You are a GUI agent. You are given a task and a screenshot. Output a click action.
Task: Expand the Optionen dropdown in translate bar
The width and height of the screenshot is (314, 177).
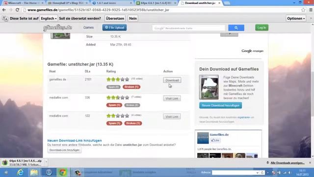click(x=296, y=19)
